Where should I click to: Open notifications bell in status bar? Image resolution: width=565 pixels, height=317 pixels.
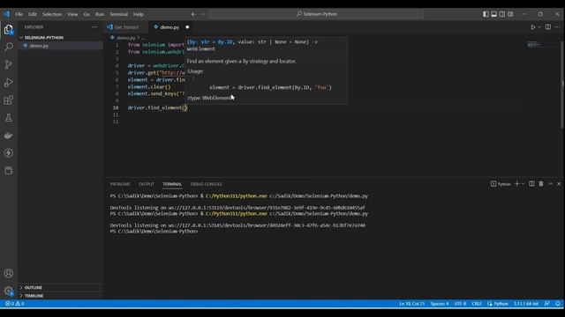coord(557,304)
